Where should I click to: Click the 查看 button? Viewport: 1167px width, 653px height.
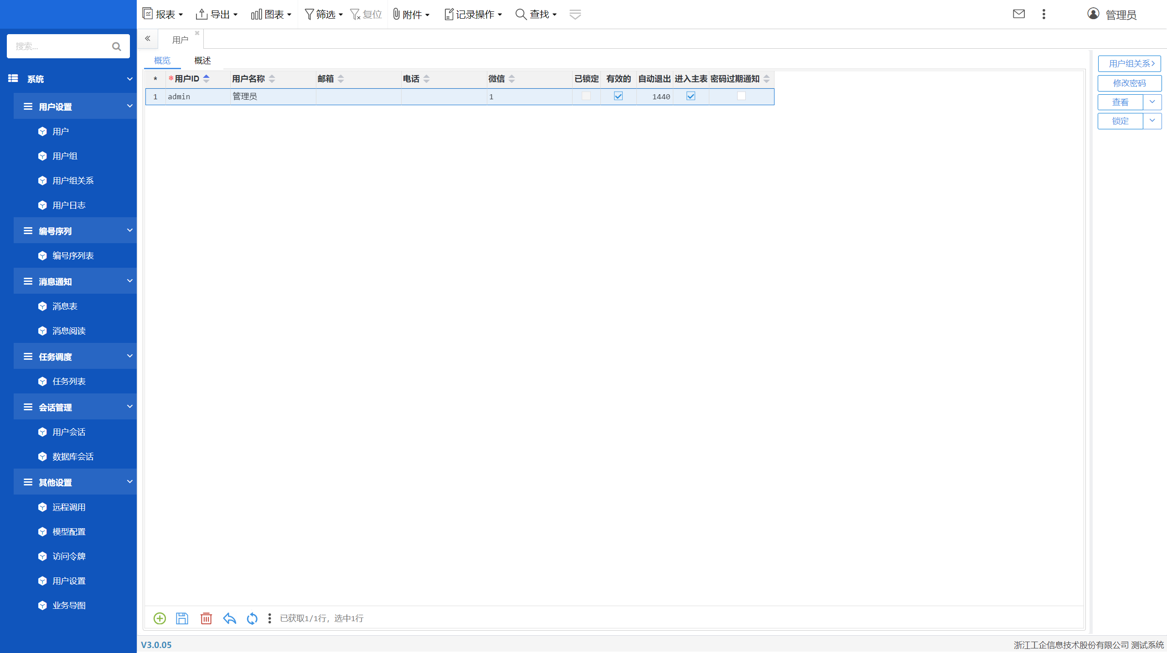(1120, 102)
